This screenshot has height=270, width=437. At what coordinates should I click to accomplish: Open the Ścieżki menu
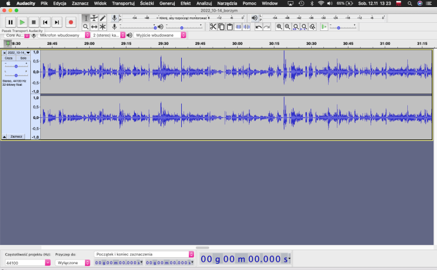click(147, 3)
